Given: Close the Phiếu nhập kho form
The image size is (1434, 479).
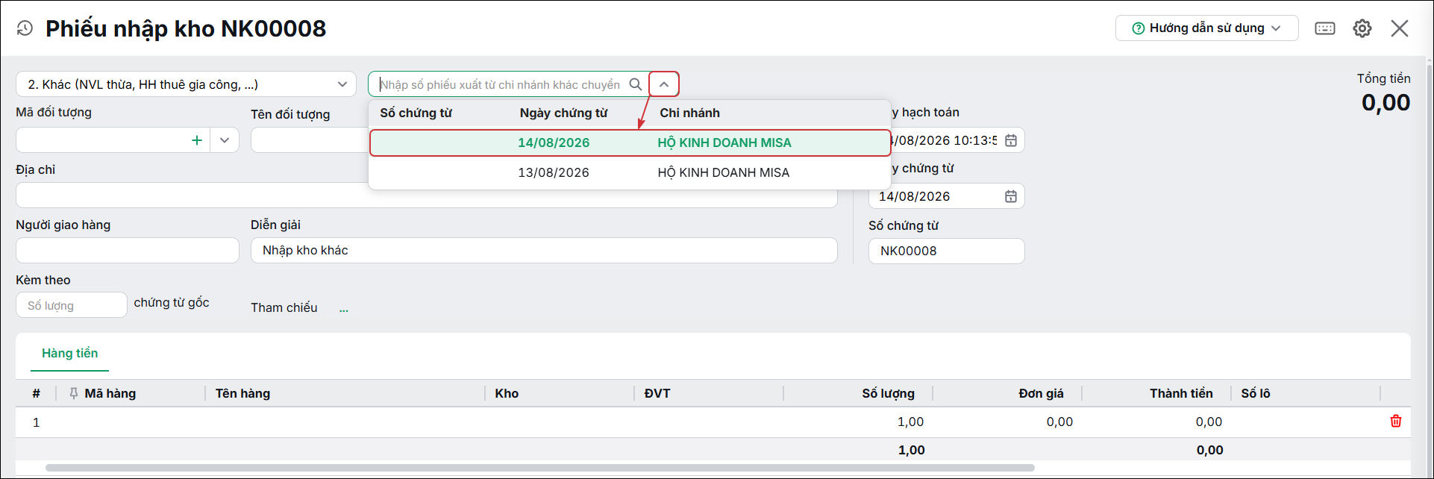Looking at the screenshot, I should pos(1400,28).
